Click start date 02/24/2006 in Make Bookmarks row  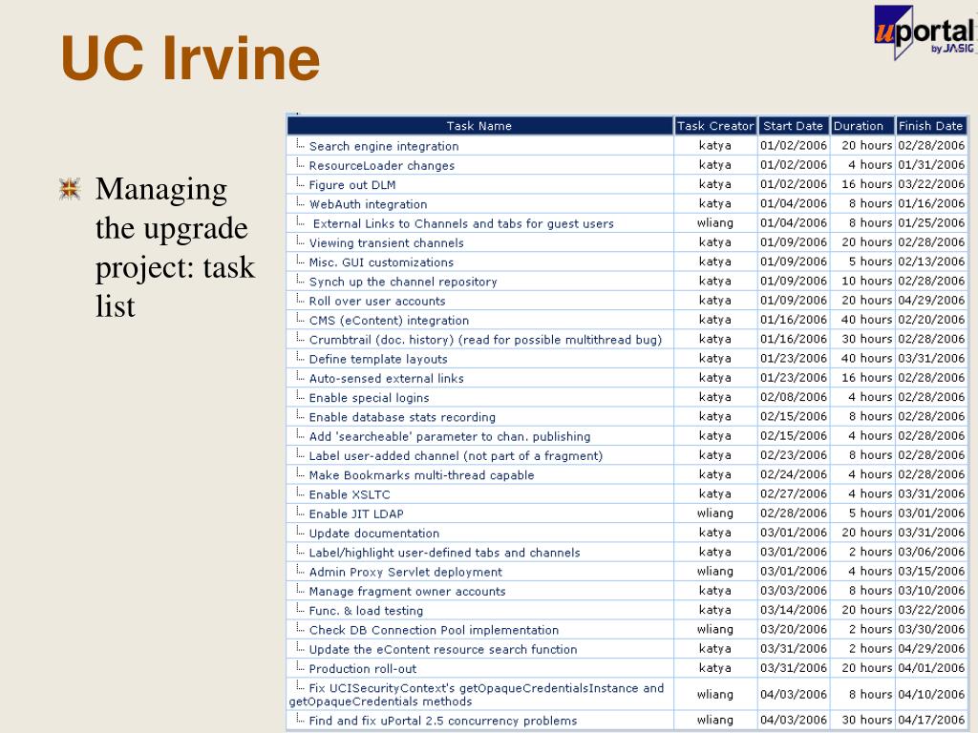pyautogui.click(x=794, y=473)
